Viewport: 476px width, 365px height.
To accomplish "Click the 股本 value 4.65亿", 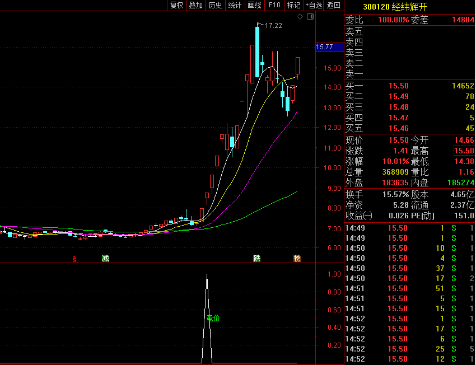I will pos(462,194).
